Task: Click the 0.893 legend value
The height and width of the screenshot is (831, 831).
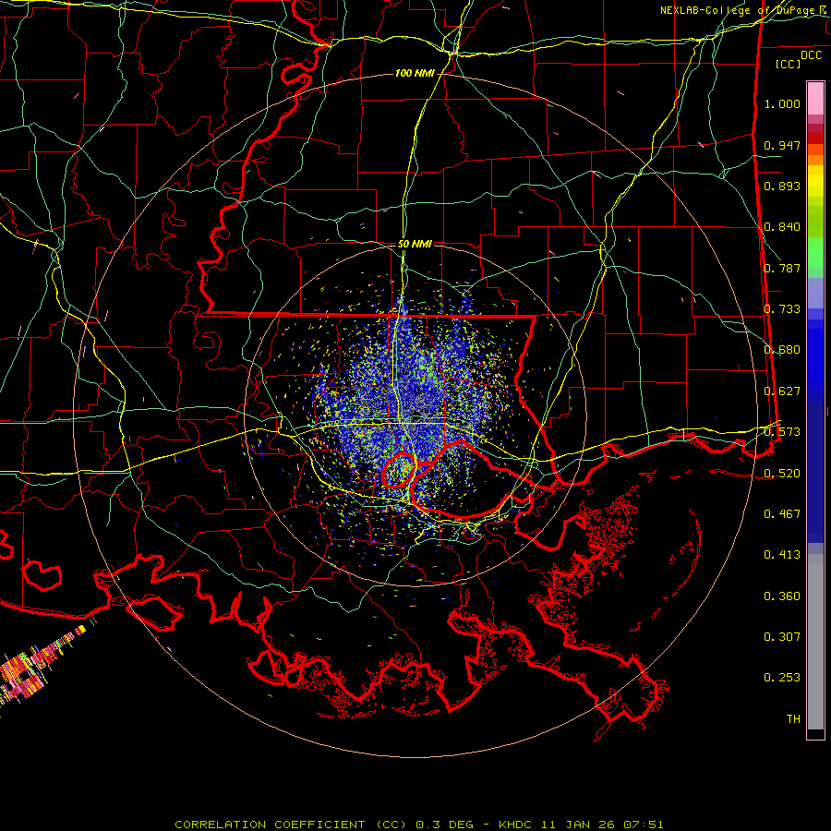Action: 782,186
